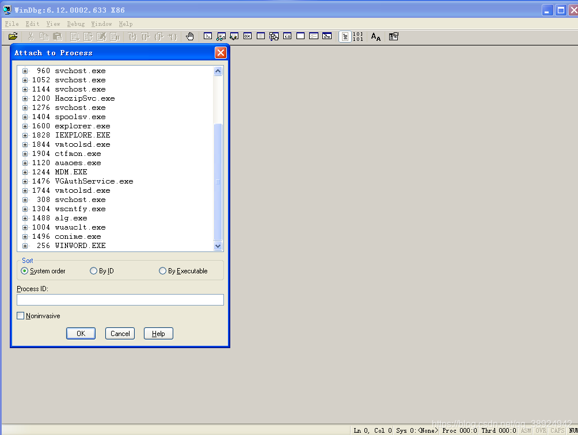The height and width of the screenshot is (435, 578).
Task: Open the Options toolbar icon
Action: tap(393, 36)
